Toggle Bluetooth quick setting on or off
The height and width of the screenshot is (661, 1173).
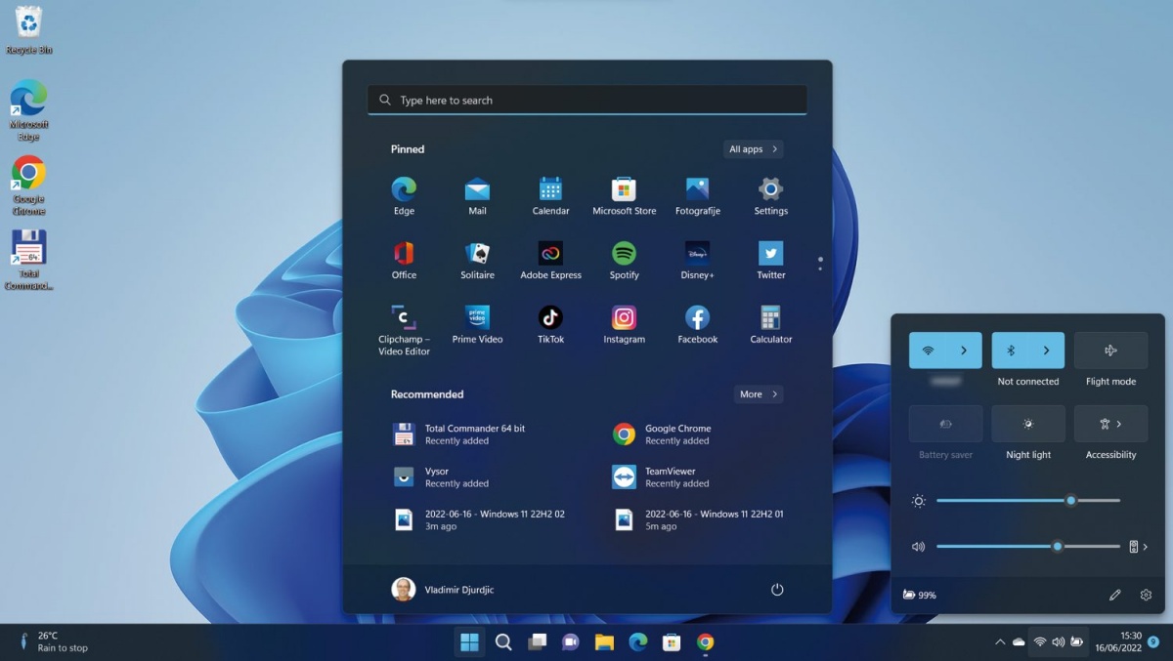coord(1011,351)
